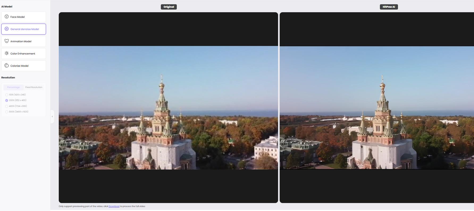Click the Resolution section heading
This screenshot has width=474, height=211.
[8, 78]
